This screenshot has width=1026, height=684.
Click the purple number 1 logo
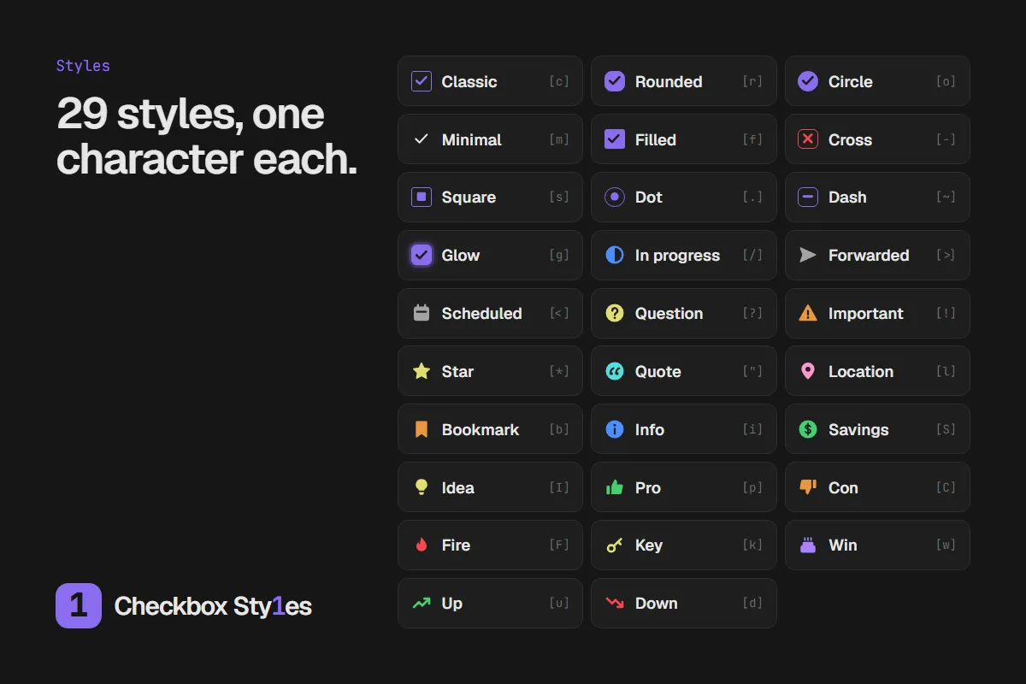(79, 605)
